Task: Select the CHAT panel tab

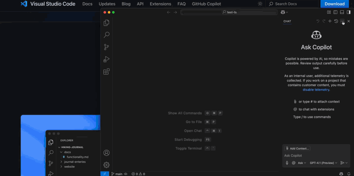Action: tap(287, 21)
